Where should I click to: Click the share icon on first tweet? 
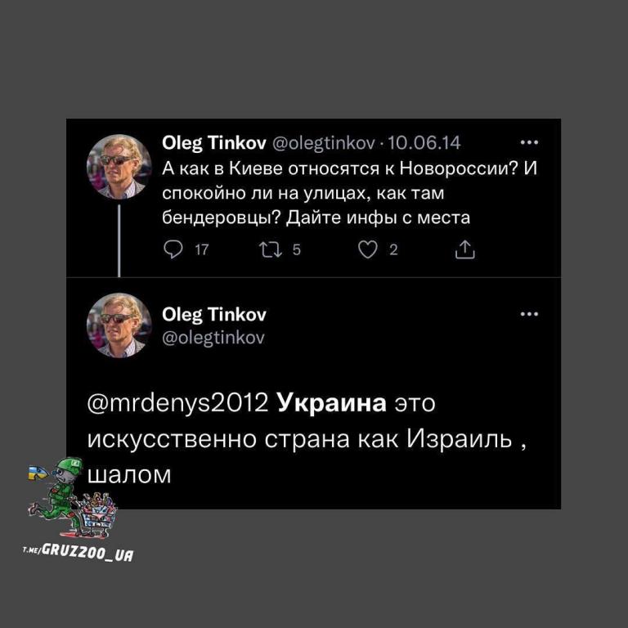pos(465,249)
